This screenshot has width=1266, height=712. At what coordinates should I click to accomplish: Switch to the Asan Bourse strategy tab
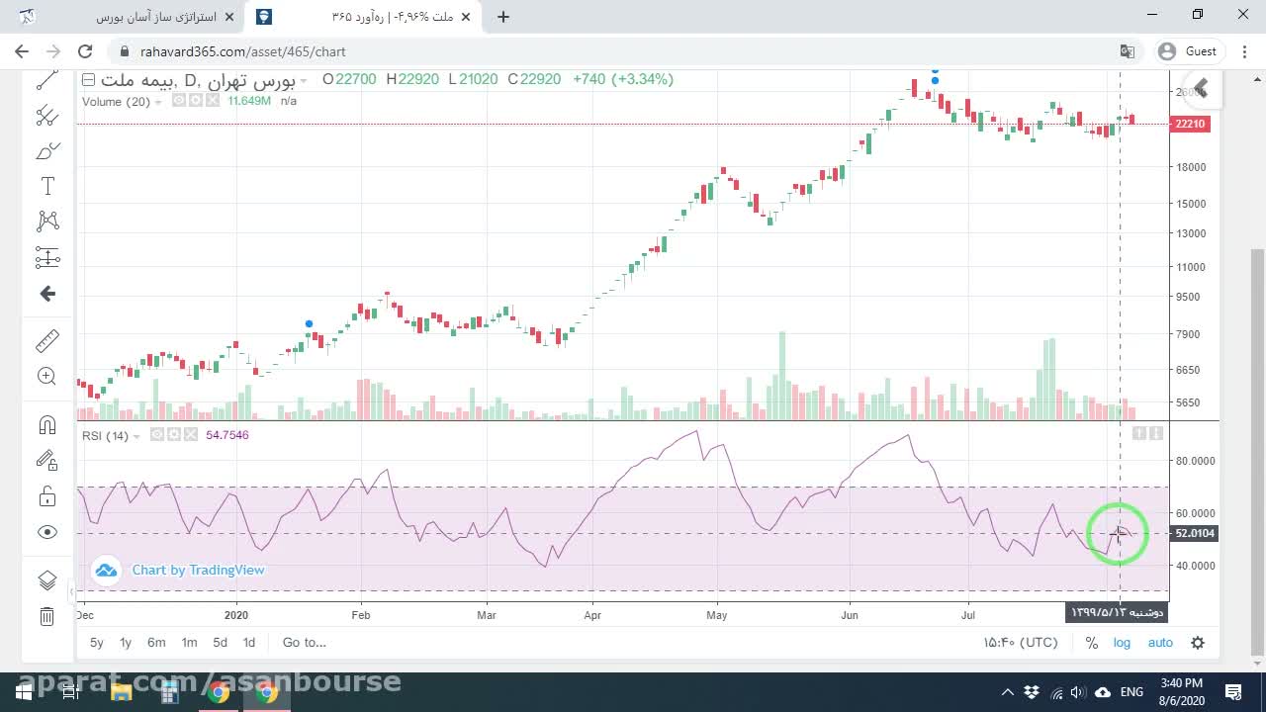(131, 17)
